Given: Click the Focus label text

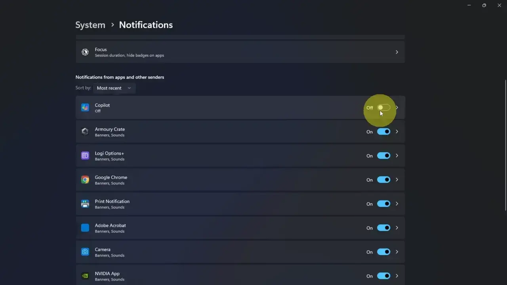Looking at the screenshot, I should point(101,49).
